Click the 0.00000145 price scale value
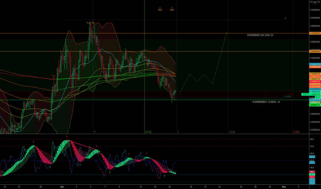This screenshot has width=321, height=189. (x=315, y=114)
